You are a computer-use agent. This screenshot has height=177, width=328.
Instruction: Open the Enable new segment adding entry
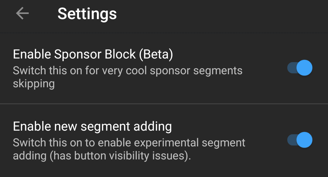(164, 140)
